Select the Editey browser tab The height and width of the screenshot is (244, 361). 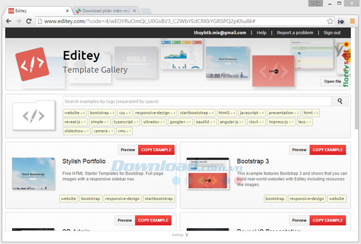pyautogui.click(x=38, y=11)
